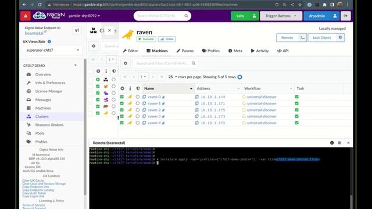Toggle the green status checkbox for raven-0
This screenshot has width=372, height=209.
[121, 97]
